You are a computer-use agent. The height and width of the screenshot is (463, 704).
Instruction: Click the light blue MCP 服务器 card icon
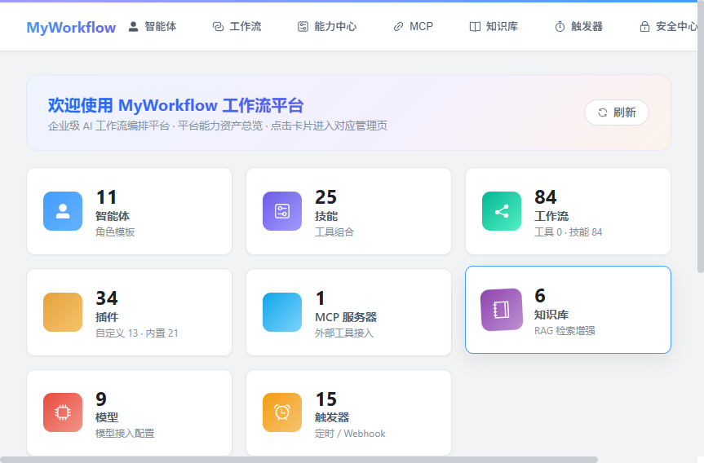click(282, 312)
